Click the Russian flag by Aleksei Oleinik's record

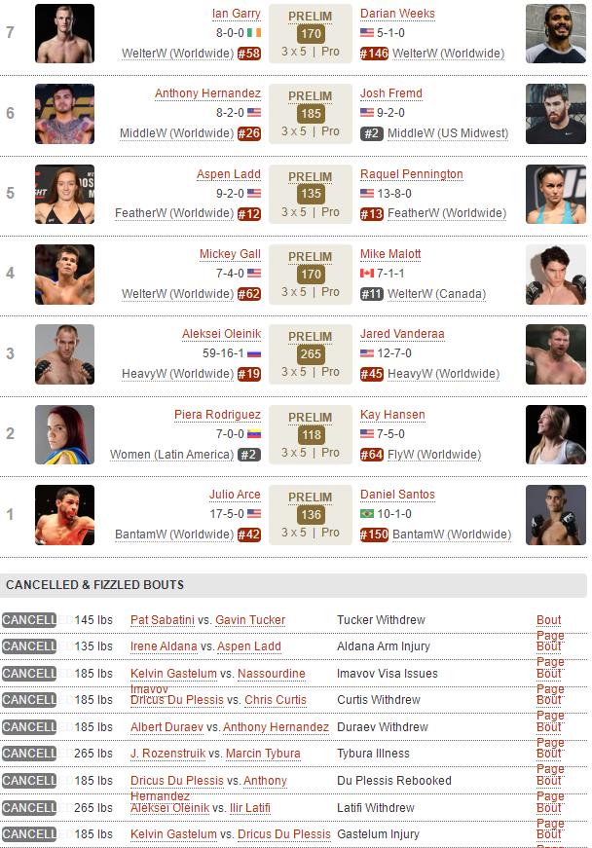point(254,353)
